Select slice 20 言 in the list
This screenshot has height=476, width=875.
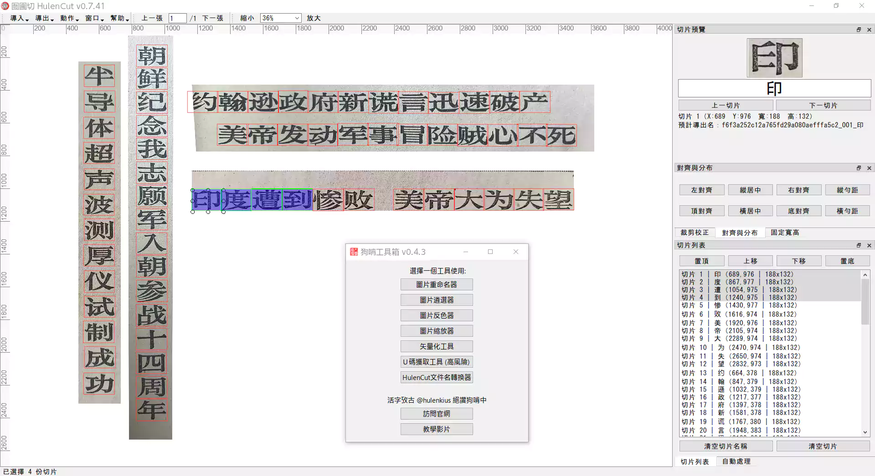770,430
